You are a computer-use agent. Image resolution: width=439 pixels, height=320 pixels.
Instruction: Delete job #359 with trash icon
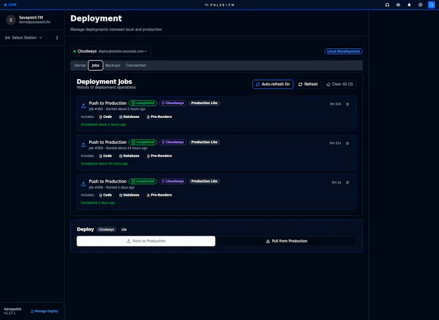347,143
